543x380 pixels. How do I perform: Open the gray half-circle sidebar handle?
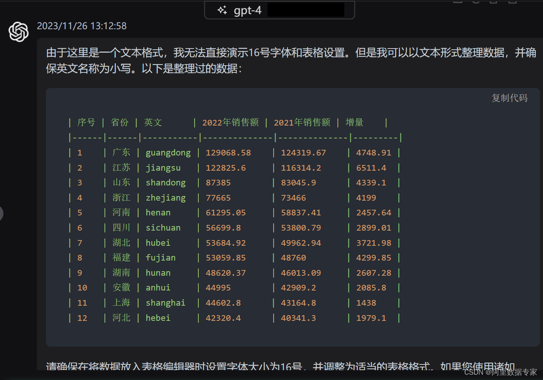click(x=1, y=214)
